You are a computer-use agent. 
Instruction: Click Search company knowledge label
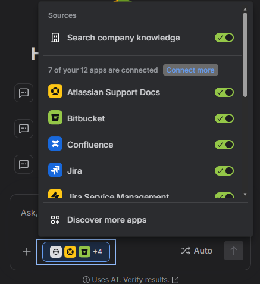click(124, 38)
